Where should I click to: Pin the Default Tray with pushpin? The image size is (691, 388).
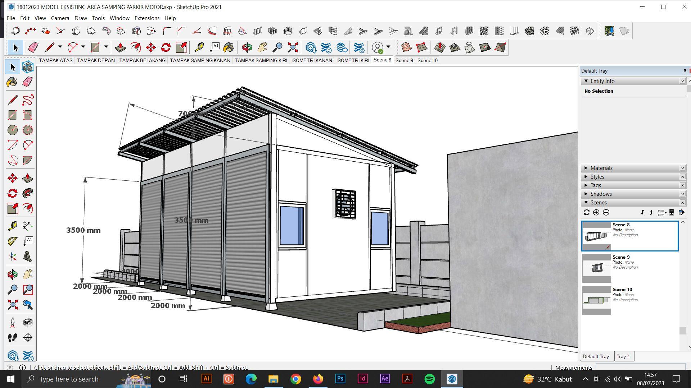coord(685,71)
